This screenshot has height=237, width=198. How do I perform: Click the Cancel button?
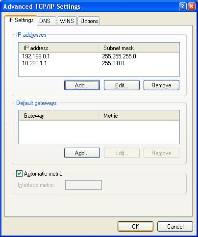[175, 227]
